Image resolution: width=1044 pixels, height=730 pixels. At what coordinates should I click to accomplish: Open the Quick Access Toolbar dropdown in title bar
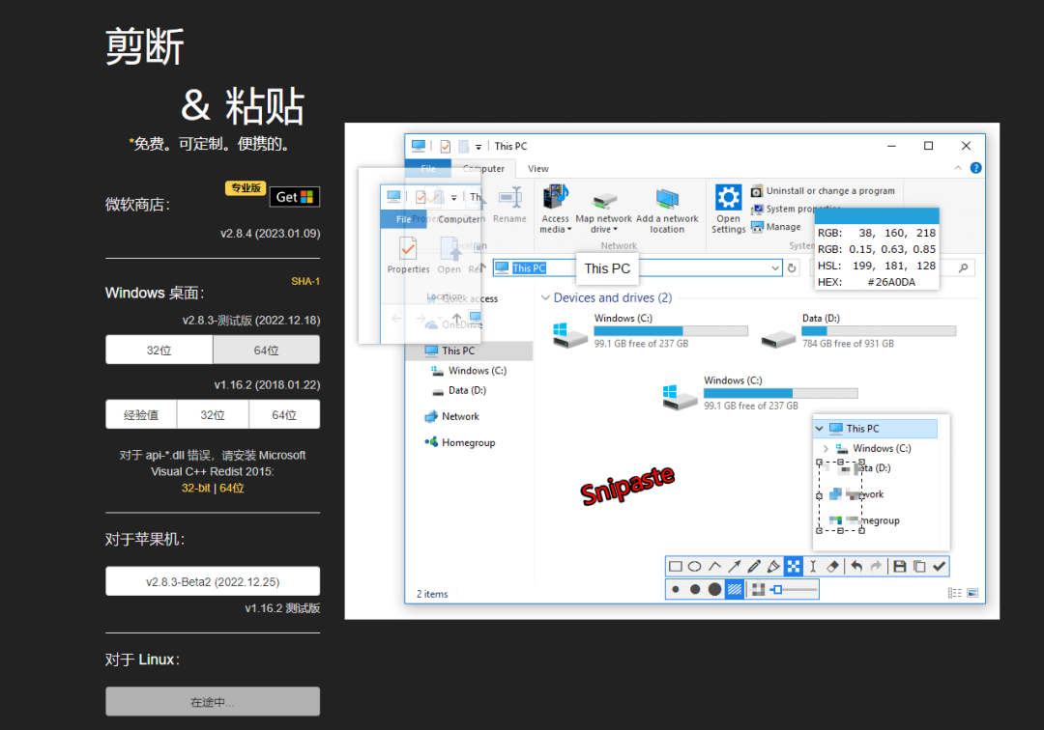(x=478, y=147)
